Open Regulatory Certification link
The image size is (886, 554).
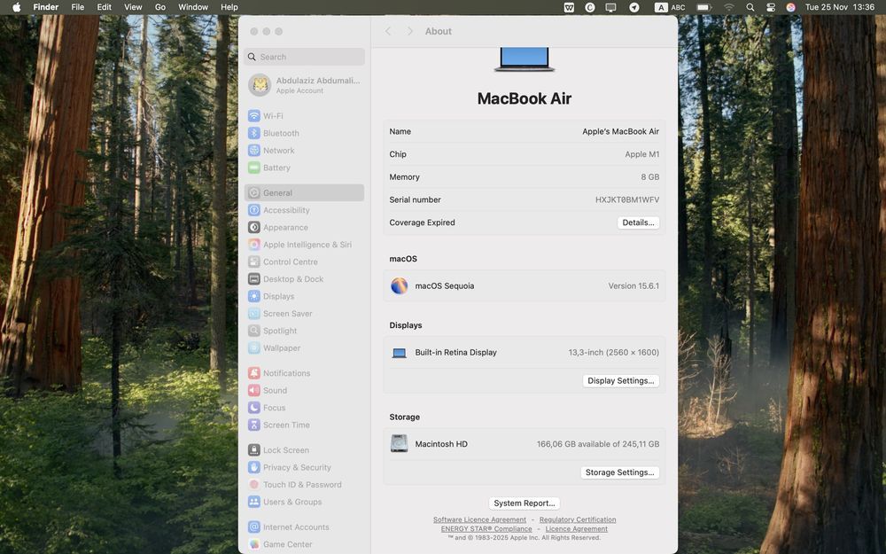click(x=578, y=519)
